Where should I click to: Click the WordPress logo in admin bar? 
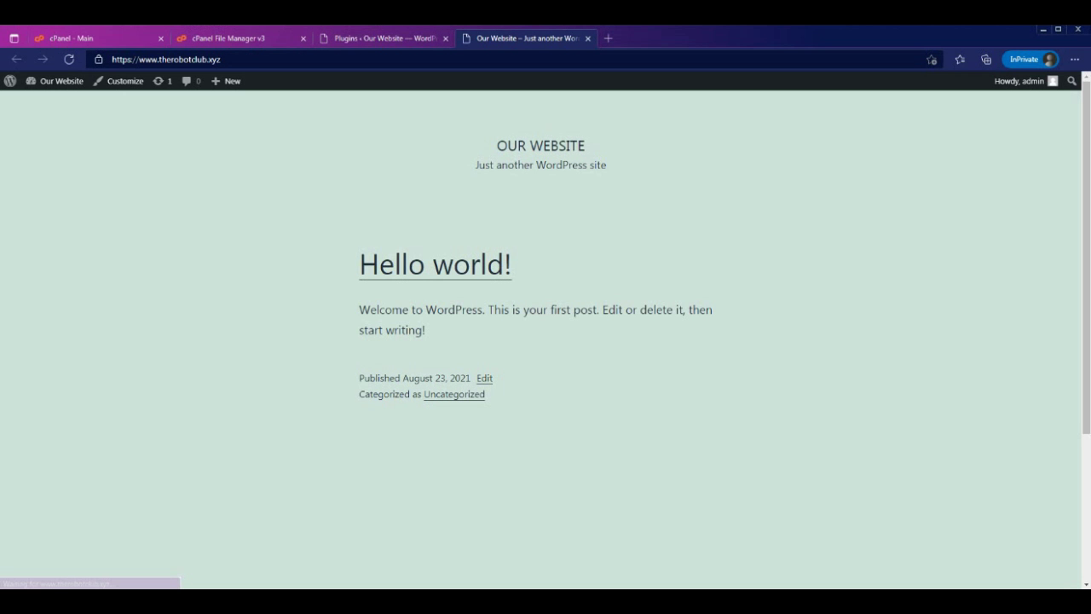10,81
